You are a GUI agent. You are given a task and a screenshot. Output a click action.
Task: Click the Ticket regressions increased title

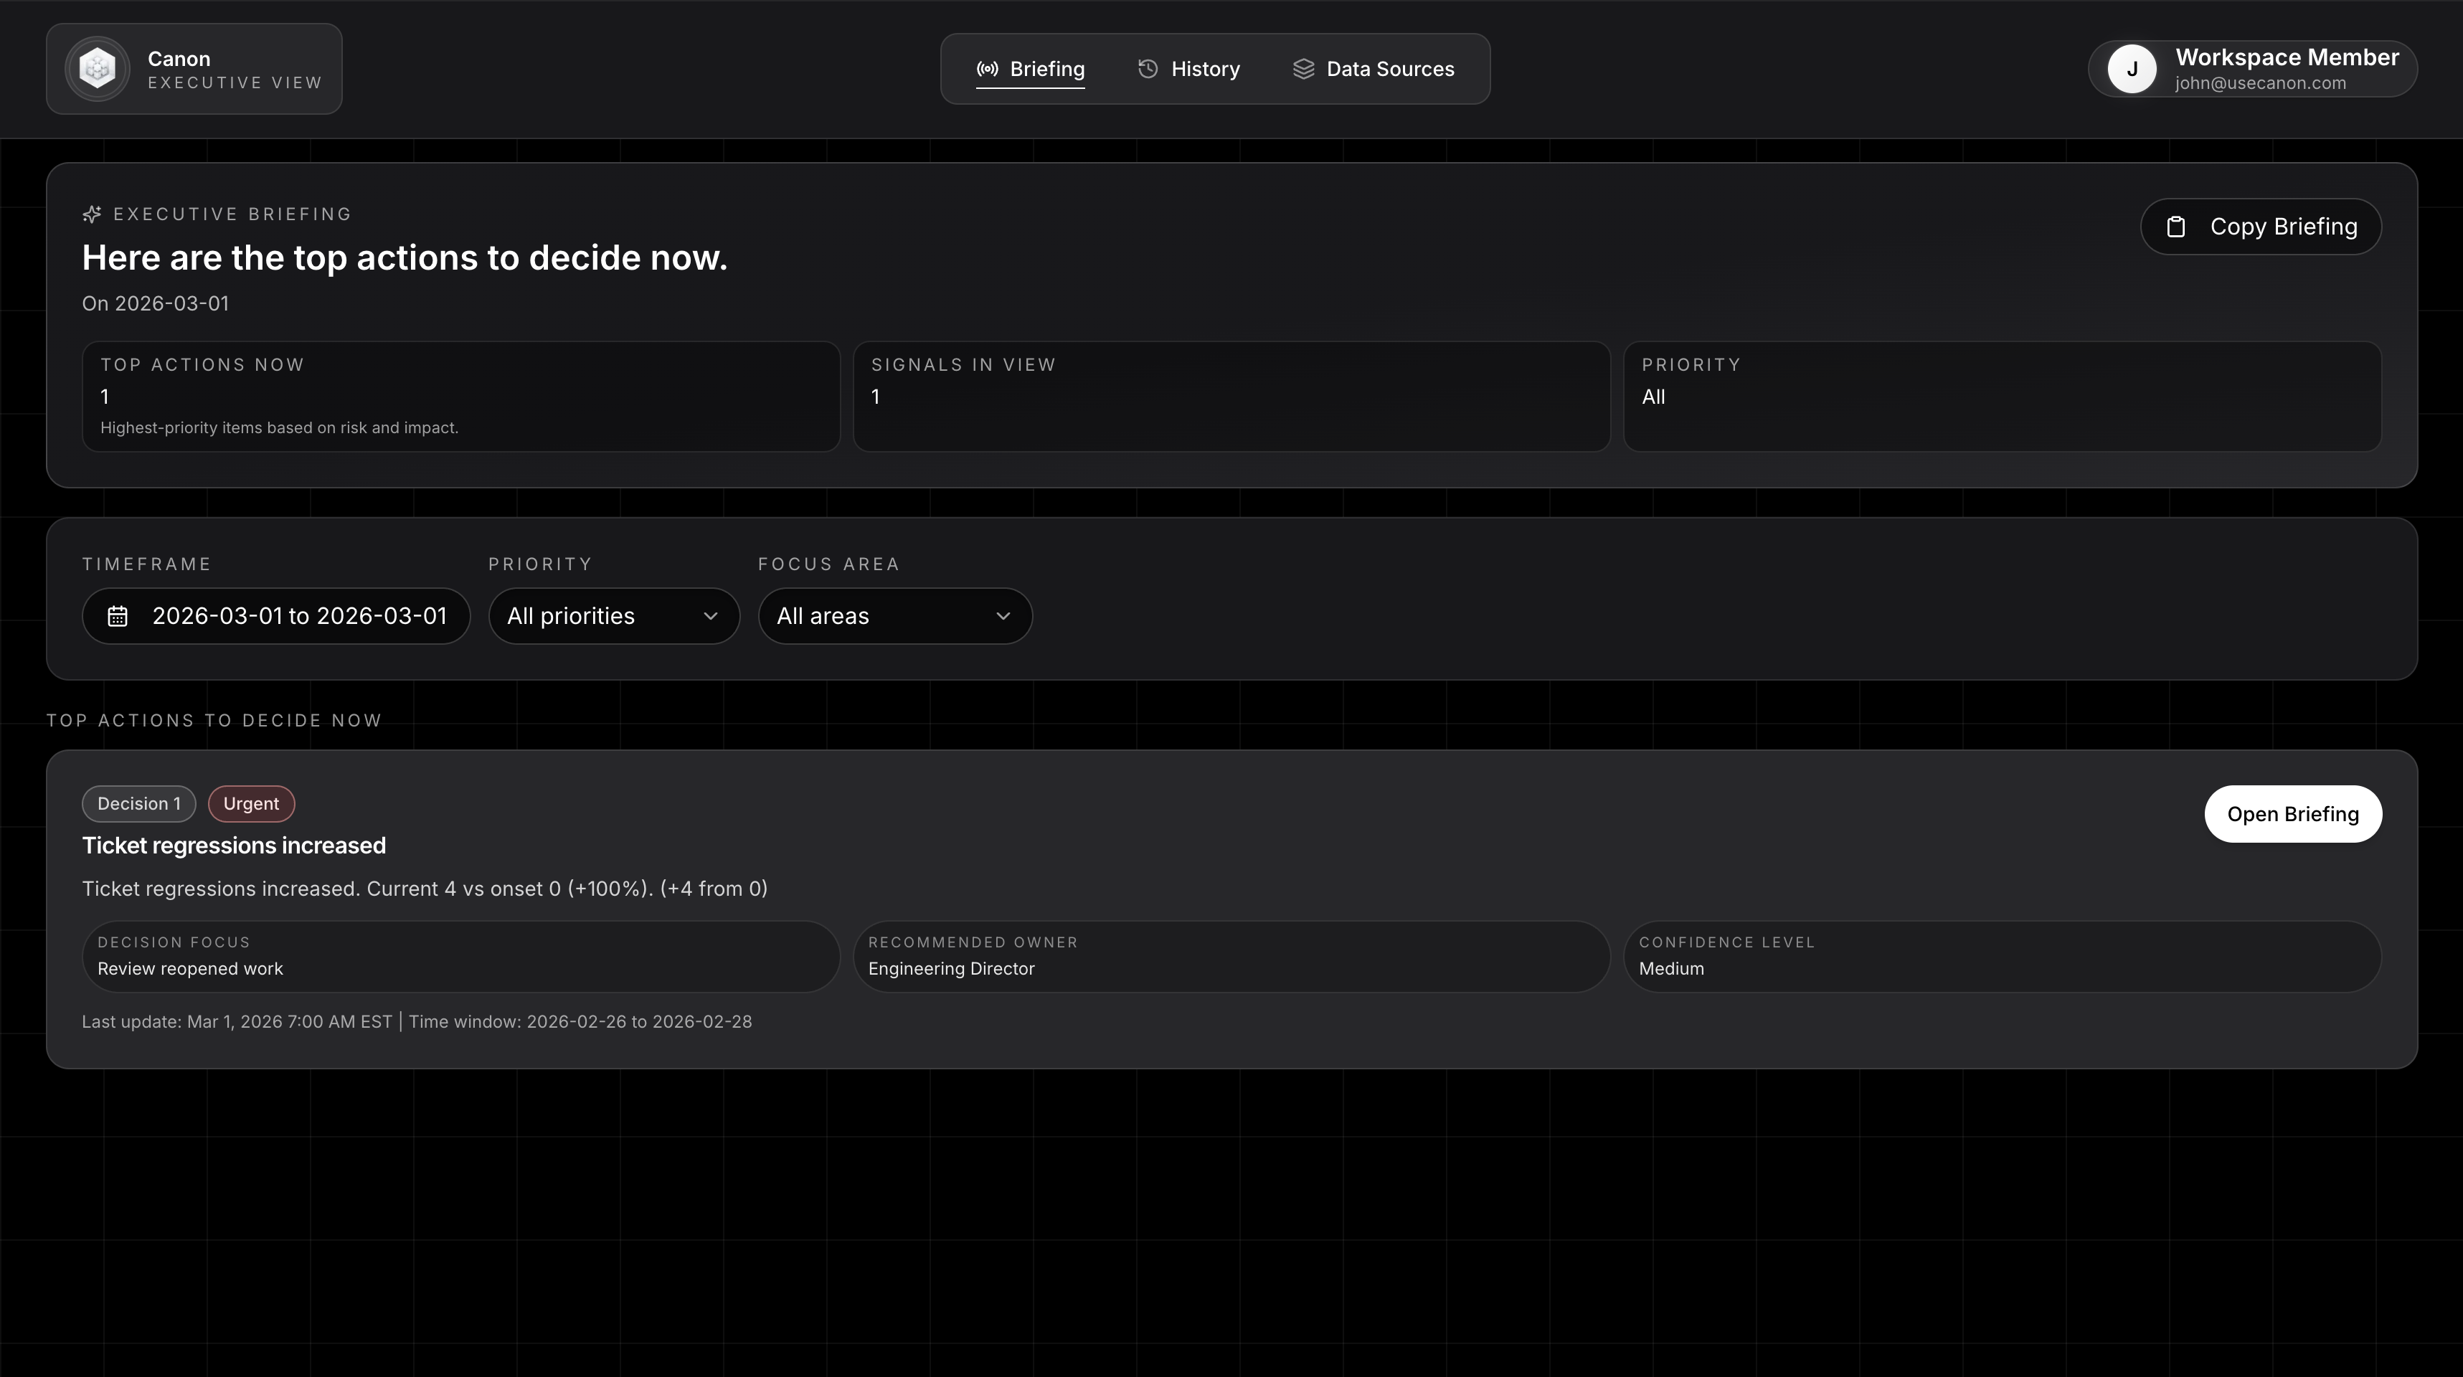point(235,846)
